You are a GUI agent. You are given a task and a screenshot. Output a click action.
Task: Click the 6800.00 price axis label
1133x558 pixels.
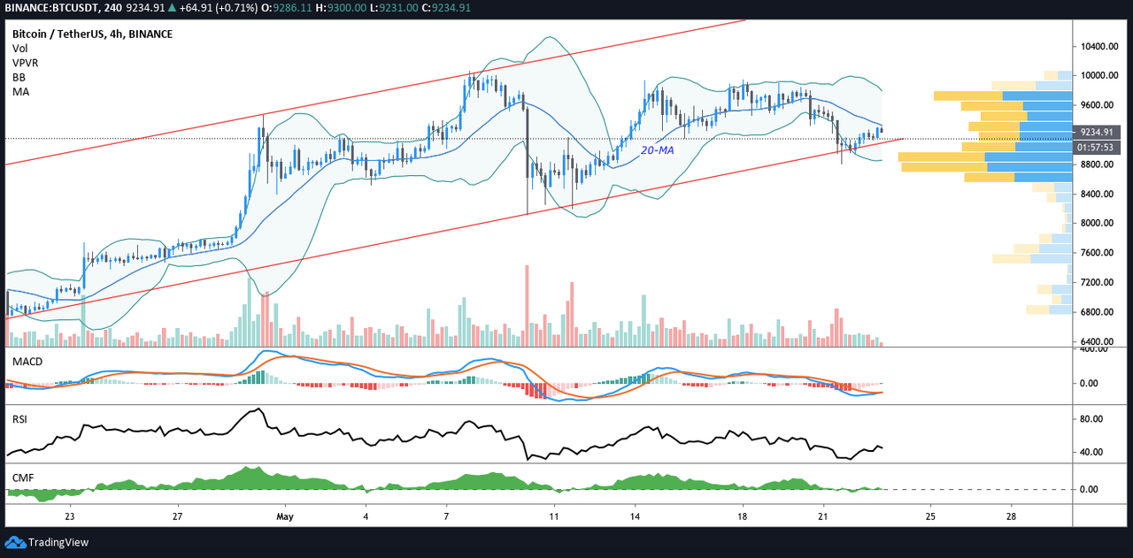(1098, 311)
